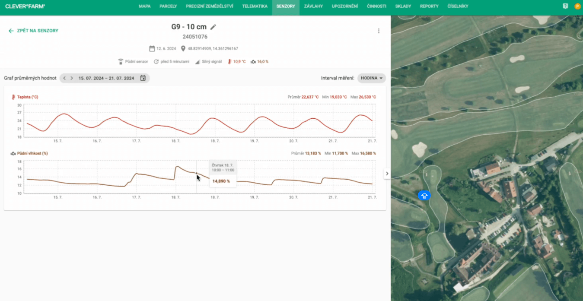Click the back arrow icon
Viewport: 583px width, 301px height.
[11, 31]
